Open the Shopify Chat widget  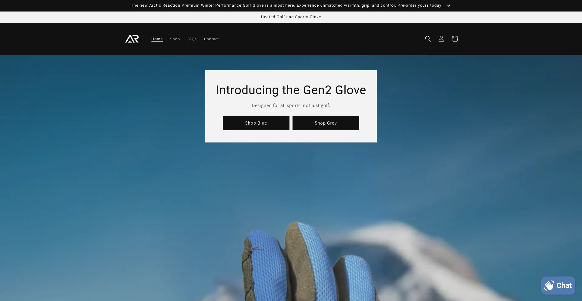point(558,285)
